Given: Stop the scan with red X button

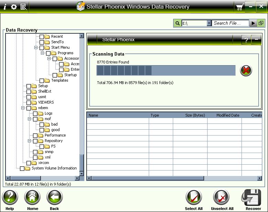Looking at the screenshot, I should 246,70.
